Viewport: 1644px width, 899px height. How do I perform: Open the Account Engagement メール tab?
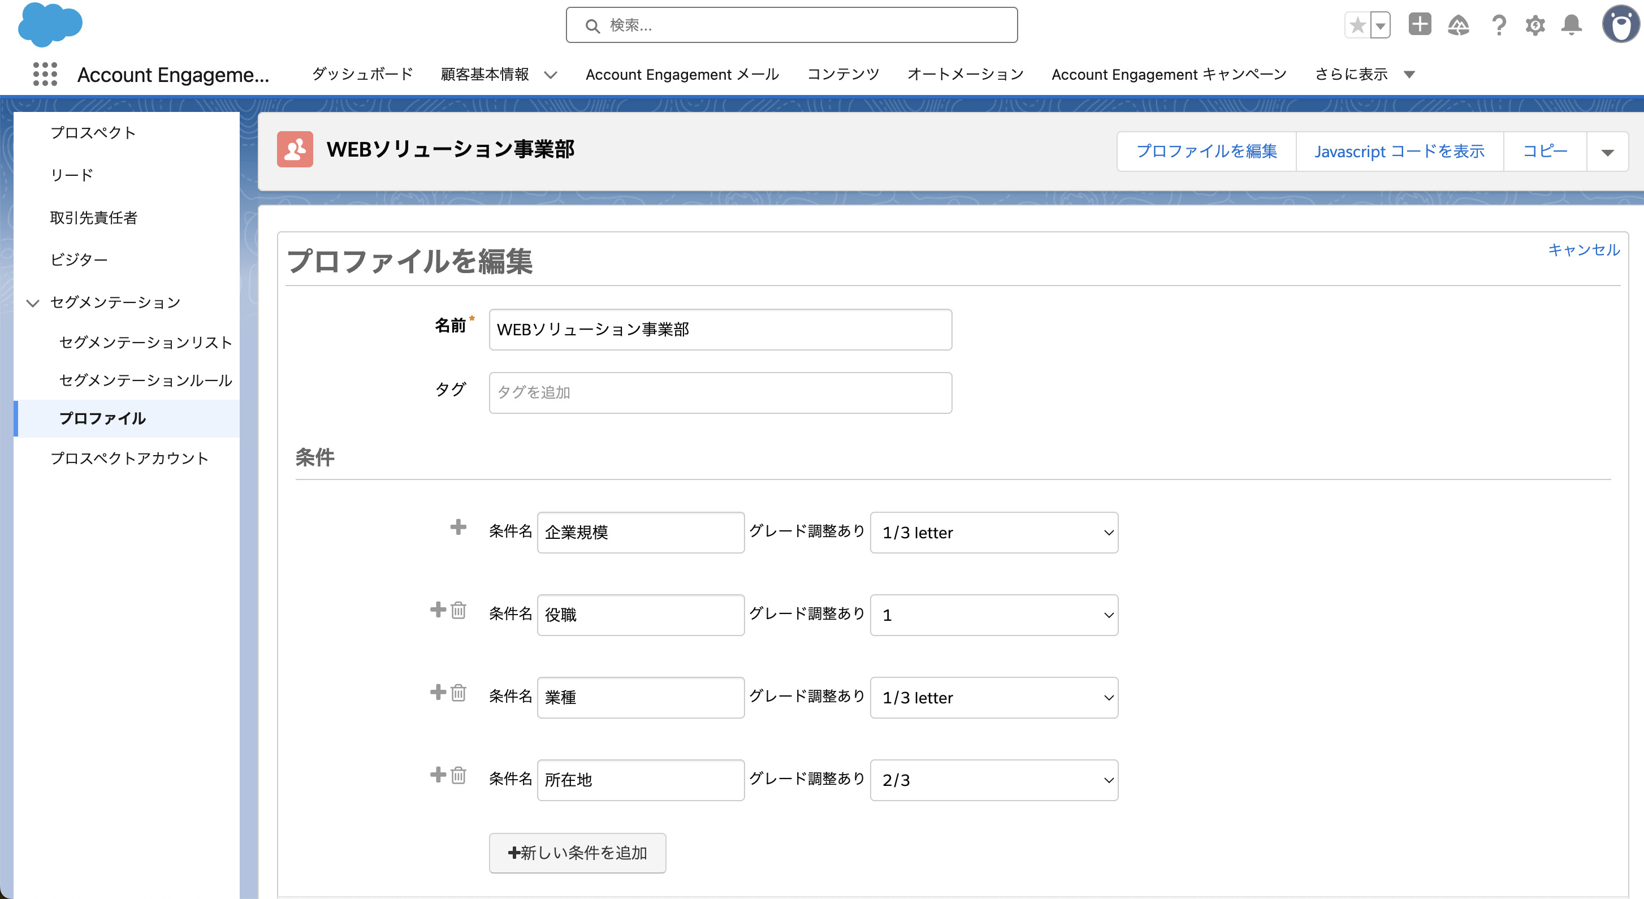click(x=682, y=74)
